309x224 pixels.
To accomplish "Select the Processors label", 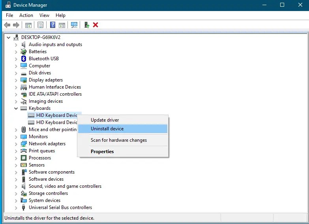I will point(40,158).
